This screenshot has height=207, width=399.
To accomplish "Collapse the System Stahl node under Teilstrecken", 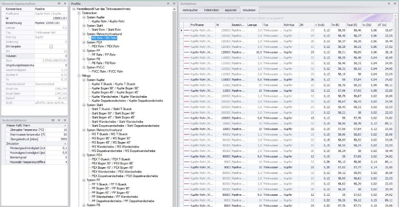I will click(x=84, y=26).
